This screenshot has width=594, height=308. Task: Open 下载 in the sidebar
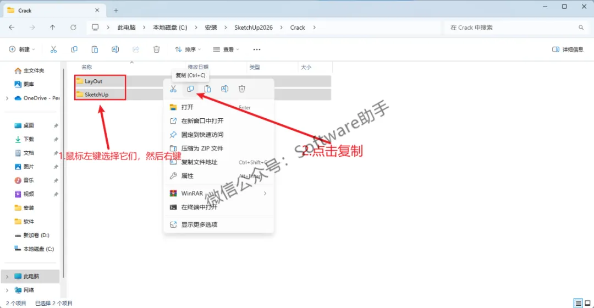coord(29,139)
